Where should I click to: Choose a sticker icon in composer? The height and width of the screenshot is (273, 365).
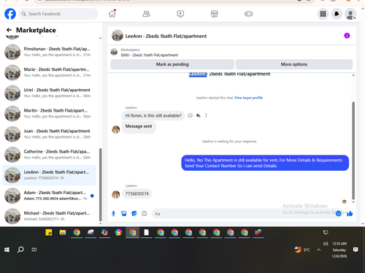134,214
